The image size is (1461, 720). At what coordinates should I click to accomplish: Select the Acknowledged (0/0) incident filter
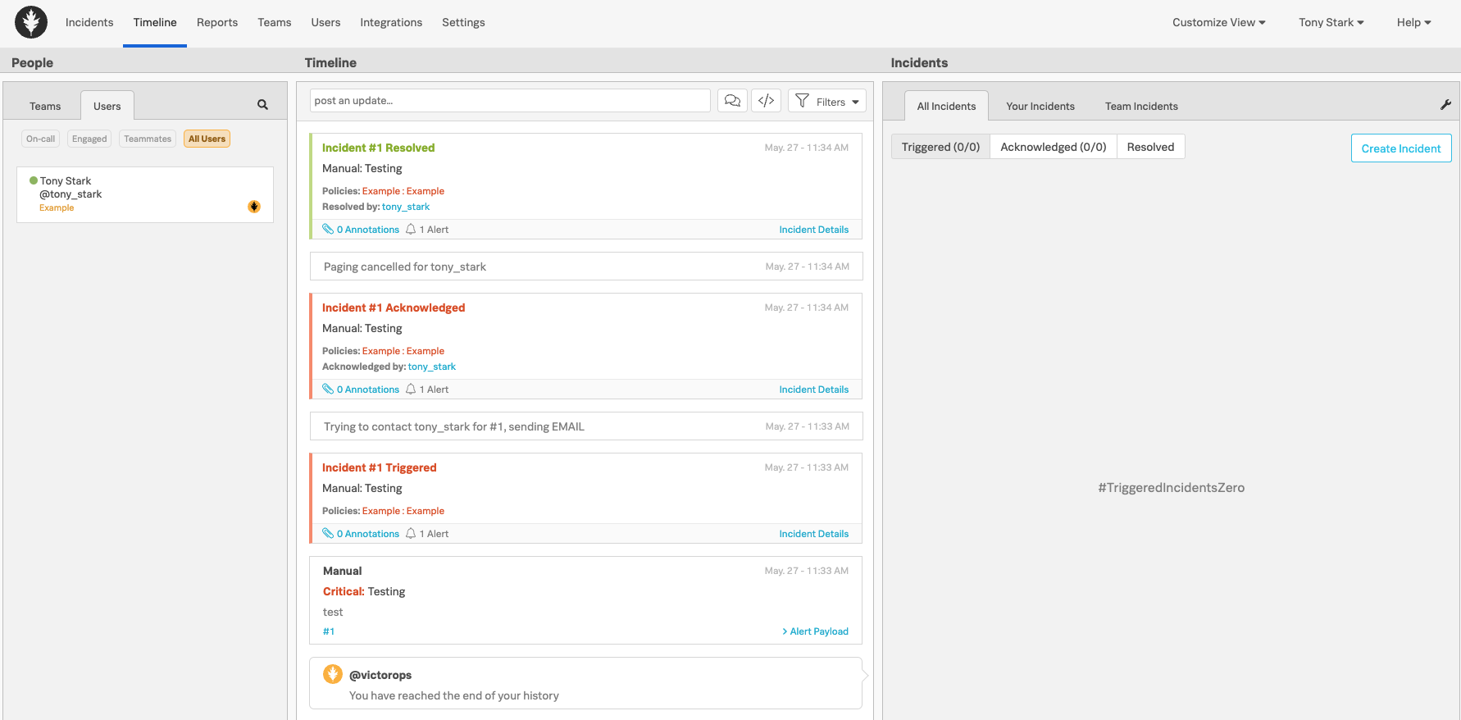(1054, 147)
